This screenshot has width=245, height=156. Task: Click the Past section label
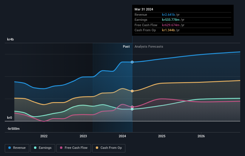tap(126, 47)
